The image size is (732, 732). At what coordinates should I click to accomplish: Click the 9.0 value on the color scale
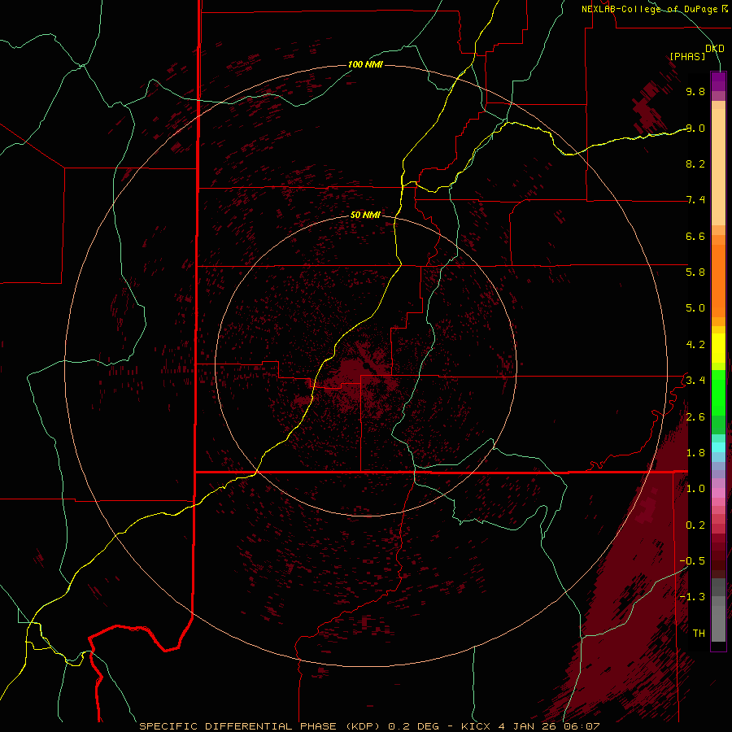695,128
